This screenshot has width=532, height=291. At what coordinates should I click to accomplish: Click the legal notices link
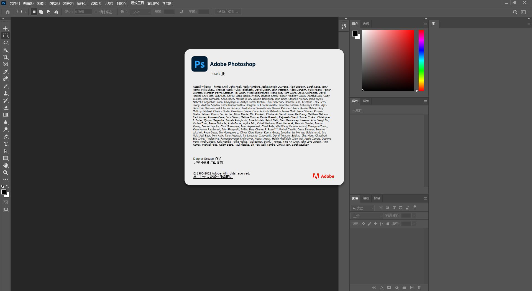(213, 177)
